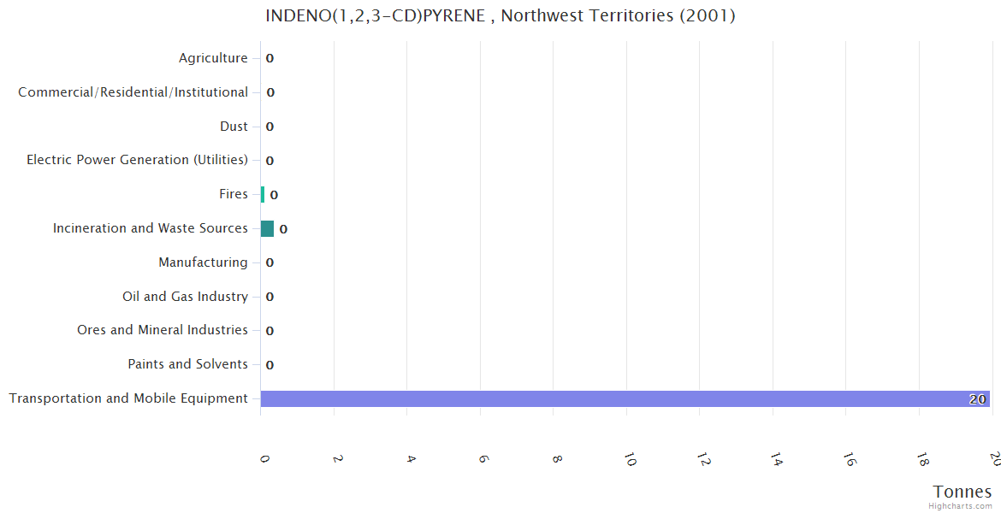Click the small Fires bar

pyautogui.click(x=263, y=194)
